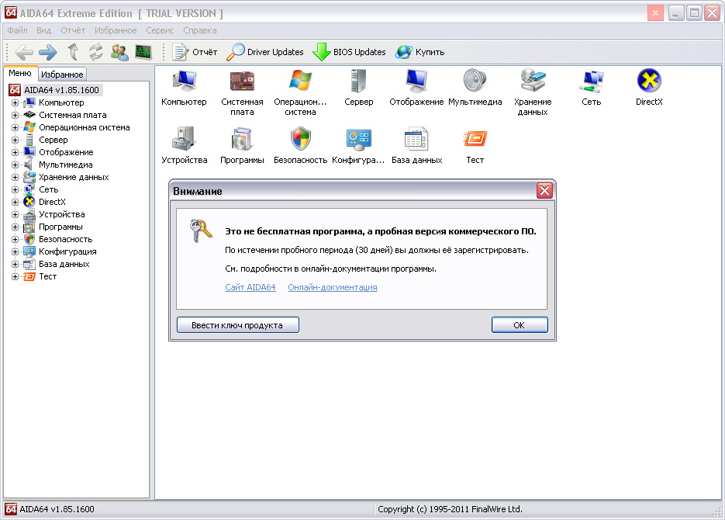The height and width of the screenshot is (520, 725).
Task: Click the Отчёт toolbar button
Action: [x=195, y=52]
